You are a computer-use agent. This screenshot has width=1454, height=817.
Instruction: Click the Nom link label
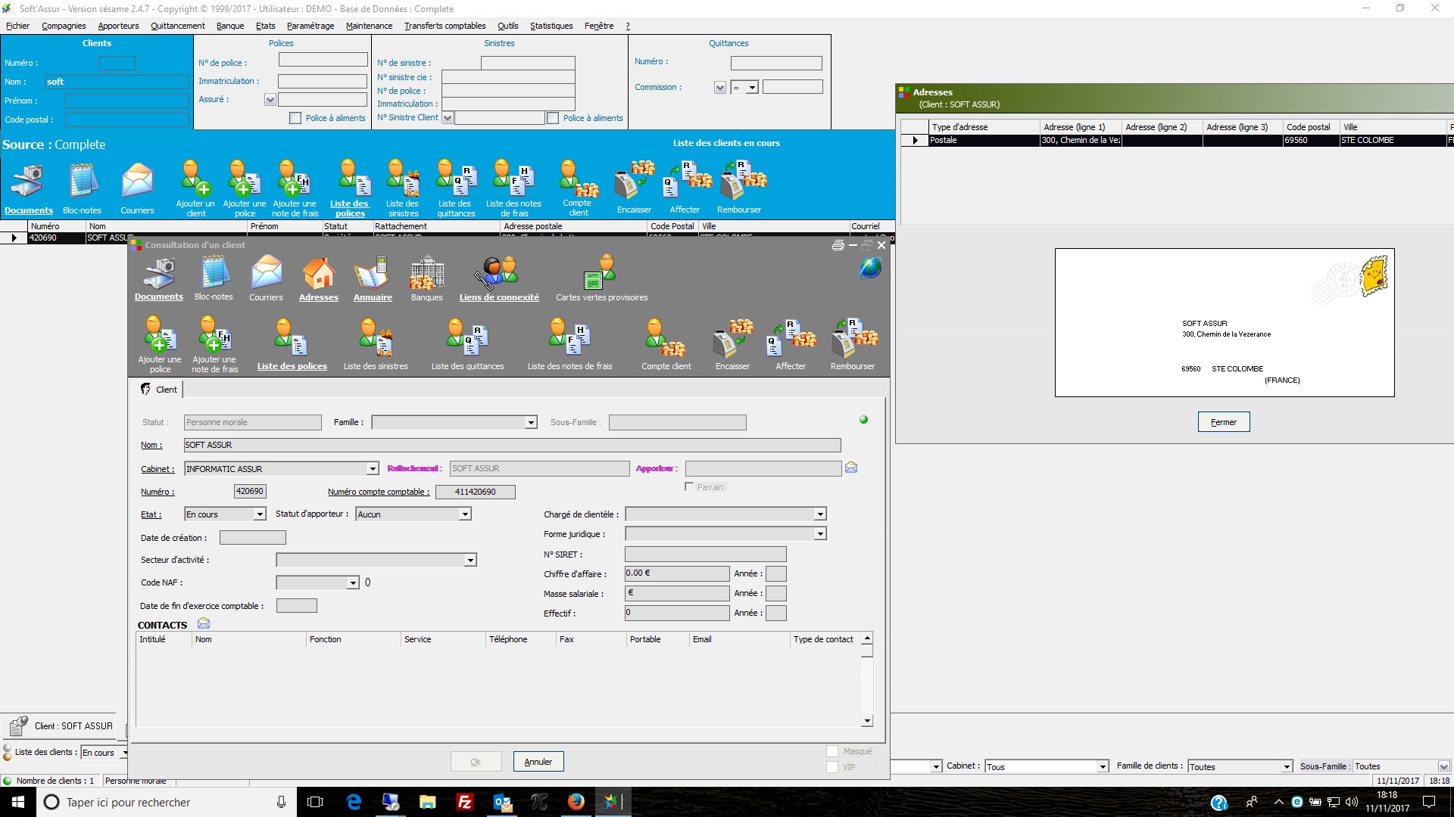[x=151, y=445]
